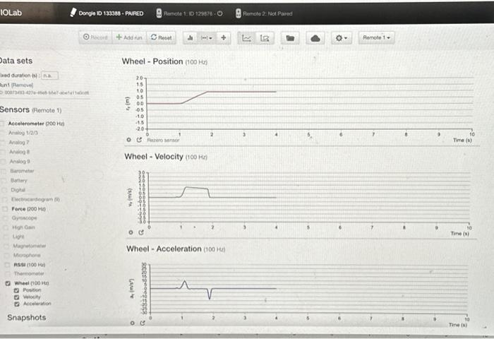Toggle the Wheel Velocity checkbox
The height and width of the screenshot is (339, 494).
click(17, 297)
